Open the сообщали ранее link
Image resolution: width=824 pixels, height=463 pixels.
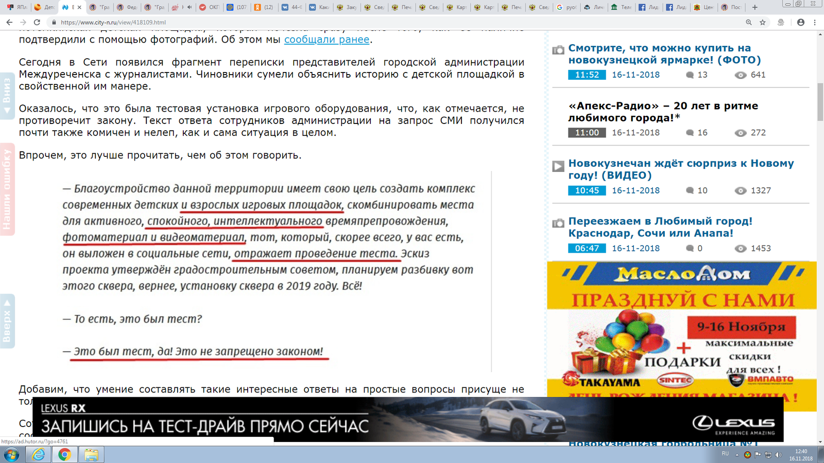pos(327,40)
